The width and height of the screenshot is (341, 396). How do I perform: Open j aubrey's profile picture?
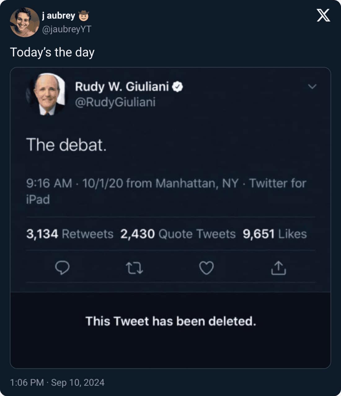click(24, 22)
